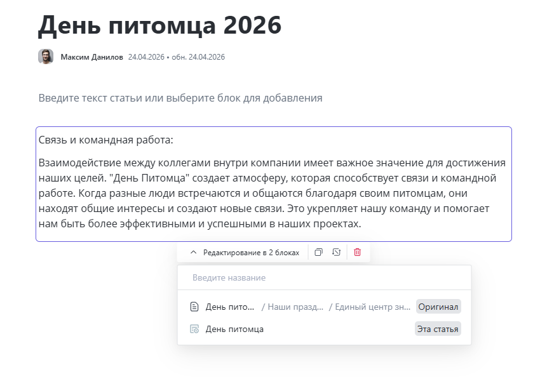
Task: Click the 'Эта статья' badge
Action: 438,329
